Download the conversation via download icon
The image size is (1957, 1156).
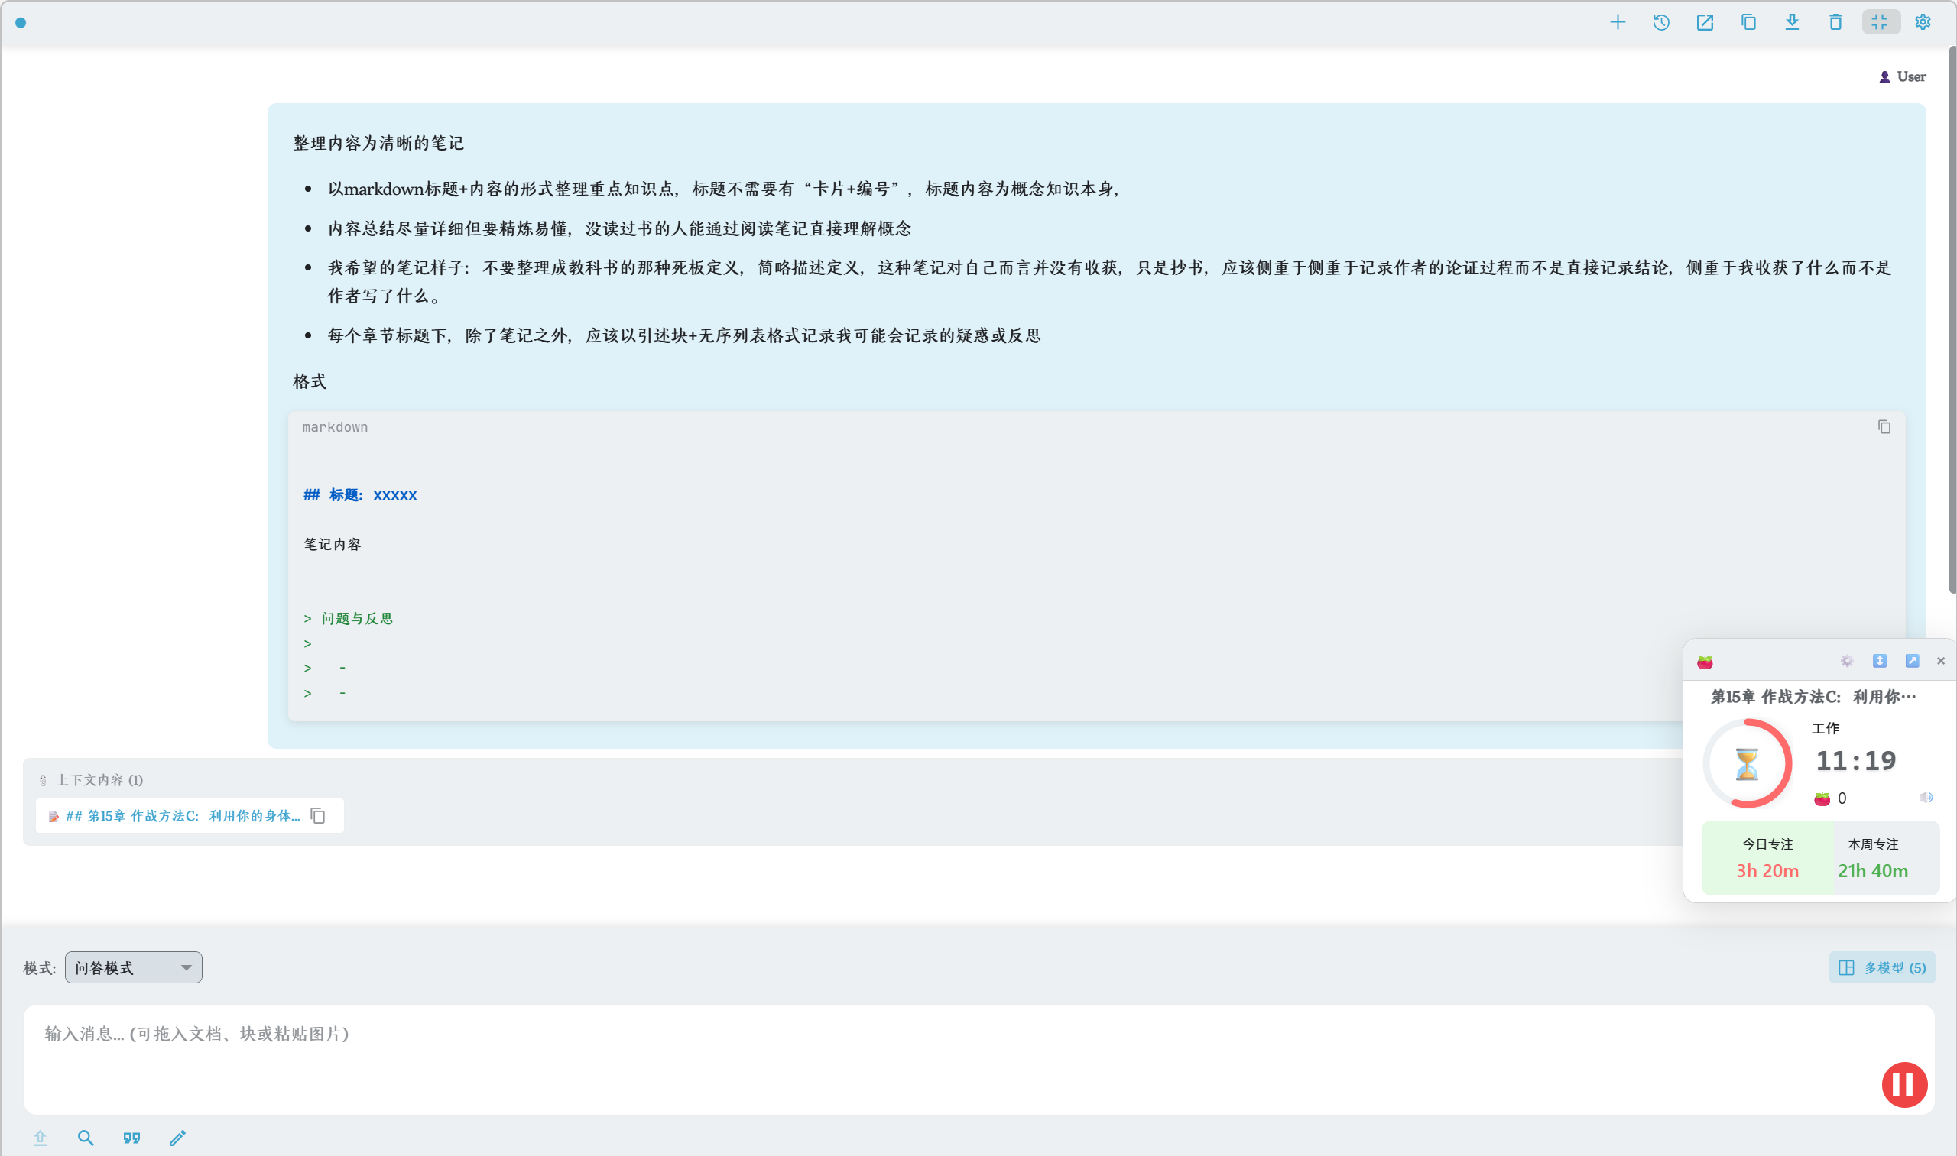(1792, 22)
